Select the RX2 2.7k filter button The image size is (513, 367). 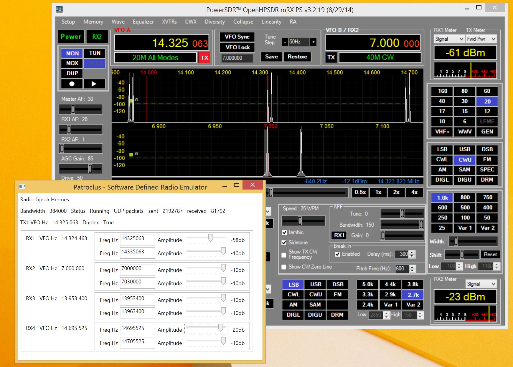413,295
